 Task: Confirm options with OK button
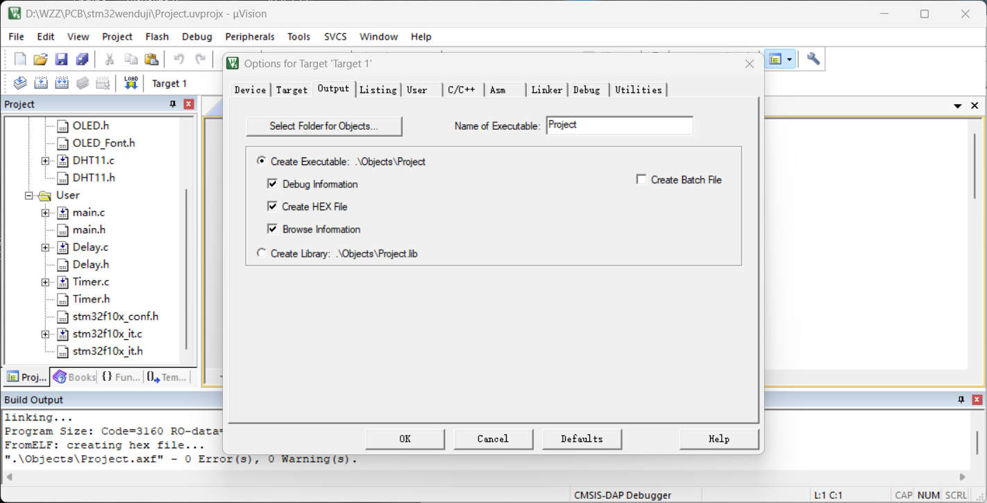405,438
